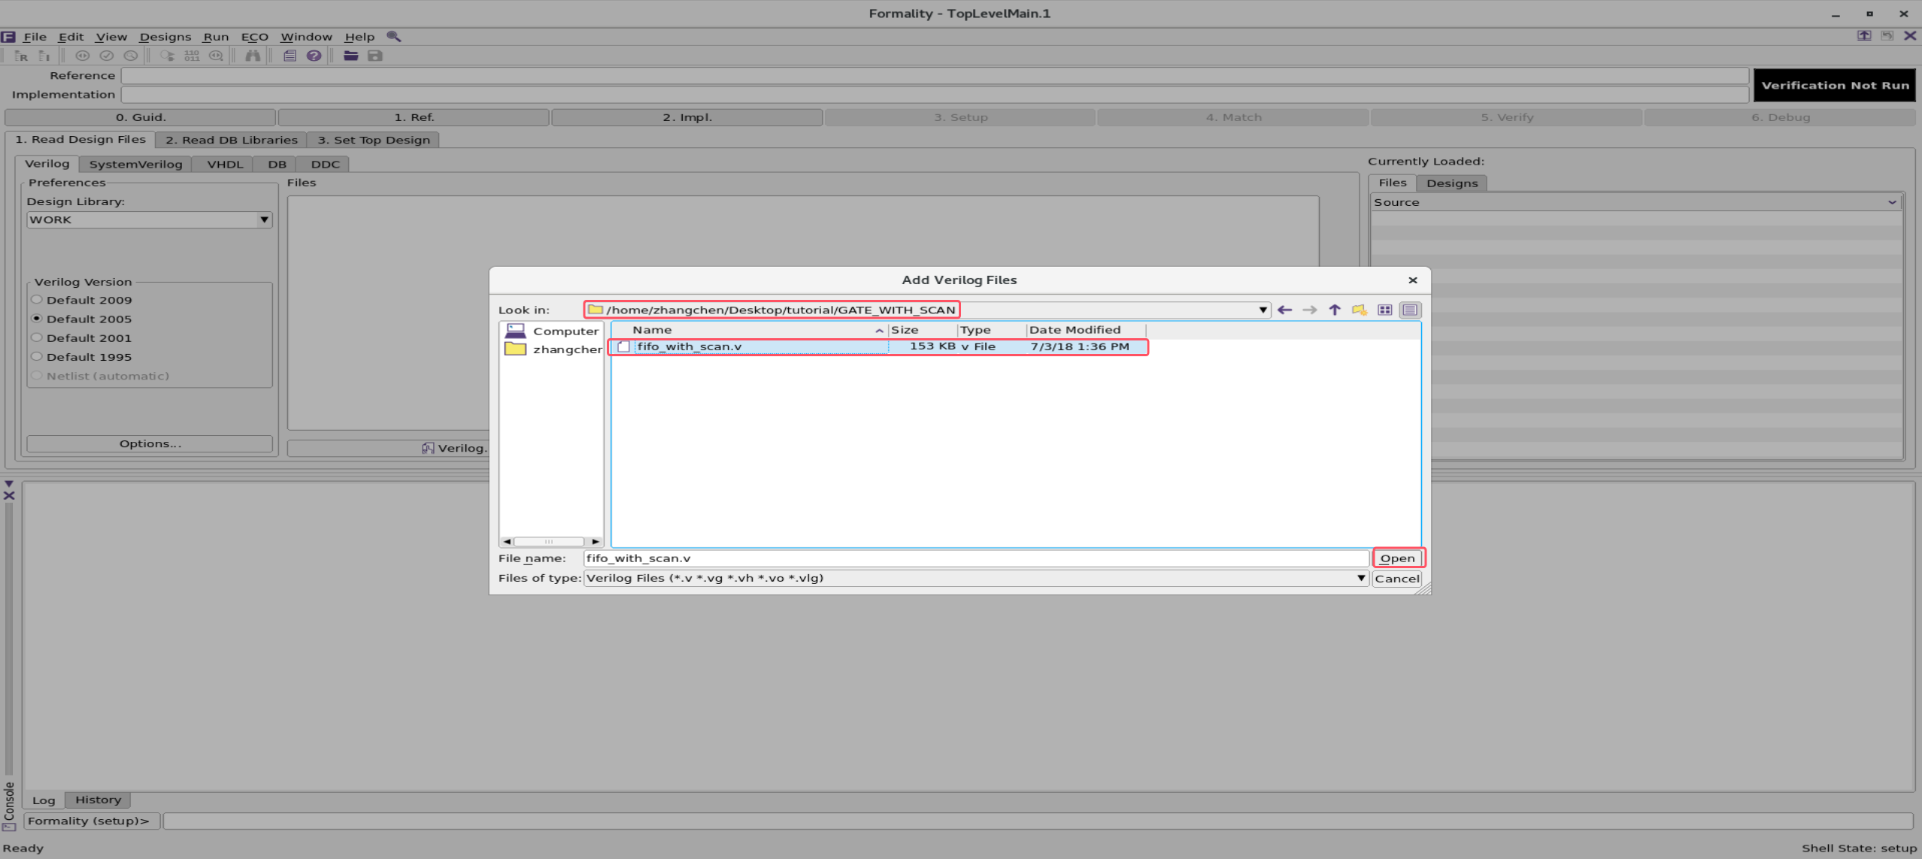
Task: Expand the Look in path dropdown
Action: 1263,309
